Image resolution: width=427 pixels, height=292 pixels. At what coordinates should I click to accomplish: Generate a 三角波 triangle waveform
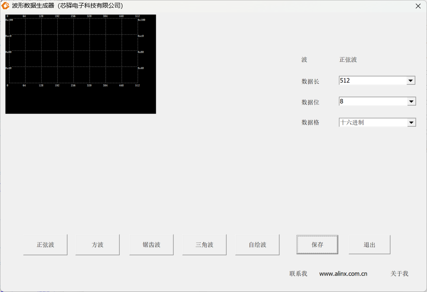pyautogui.click(x=204, y=245)
